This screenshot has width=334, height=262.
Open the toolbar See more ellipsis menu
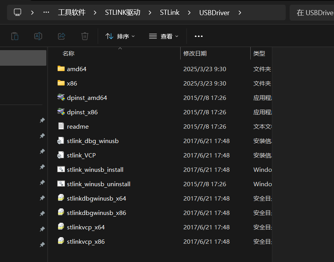pos(199,37)
